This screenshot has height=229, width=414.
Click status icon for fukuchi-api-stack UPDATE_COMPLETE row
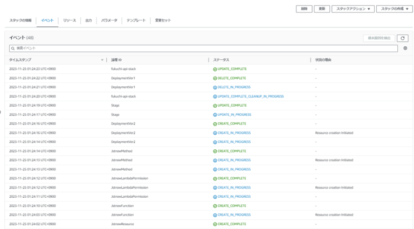coord(215,69)
